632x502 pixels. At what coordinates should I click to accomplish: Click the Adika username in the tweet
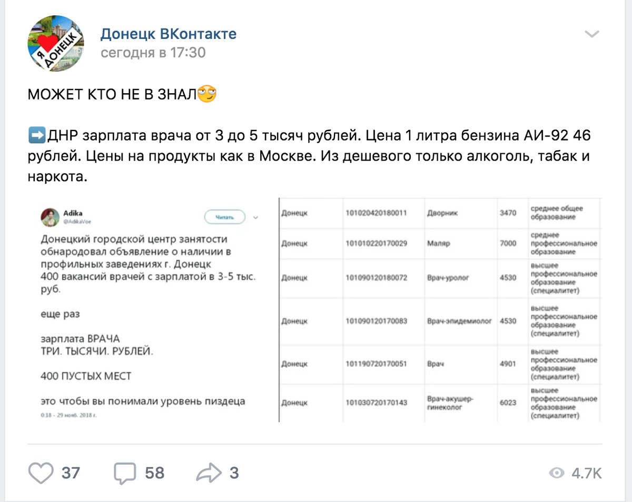[x=73, y=213]
